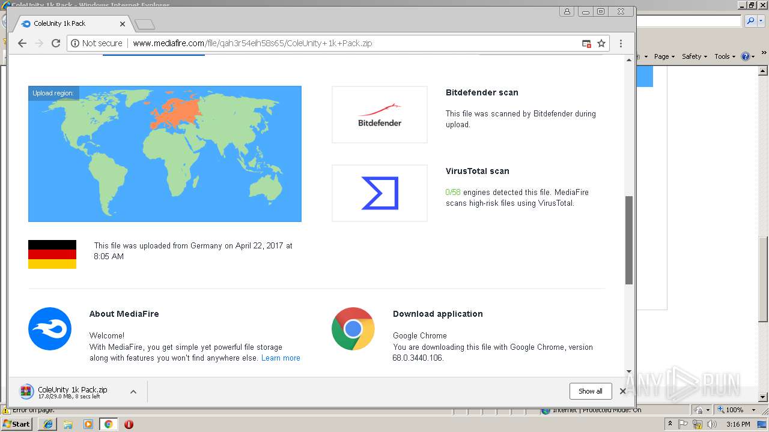
Task: Open the Chrome three-dot menu
Action: 621,43
